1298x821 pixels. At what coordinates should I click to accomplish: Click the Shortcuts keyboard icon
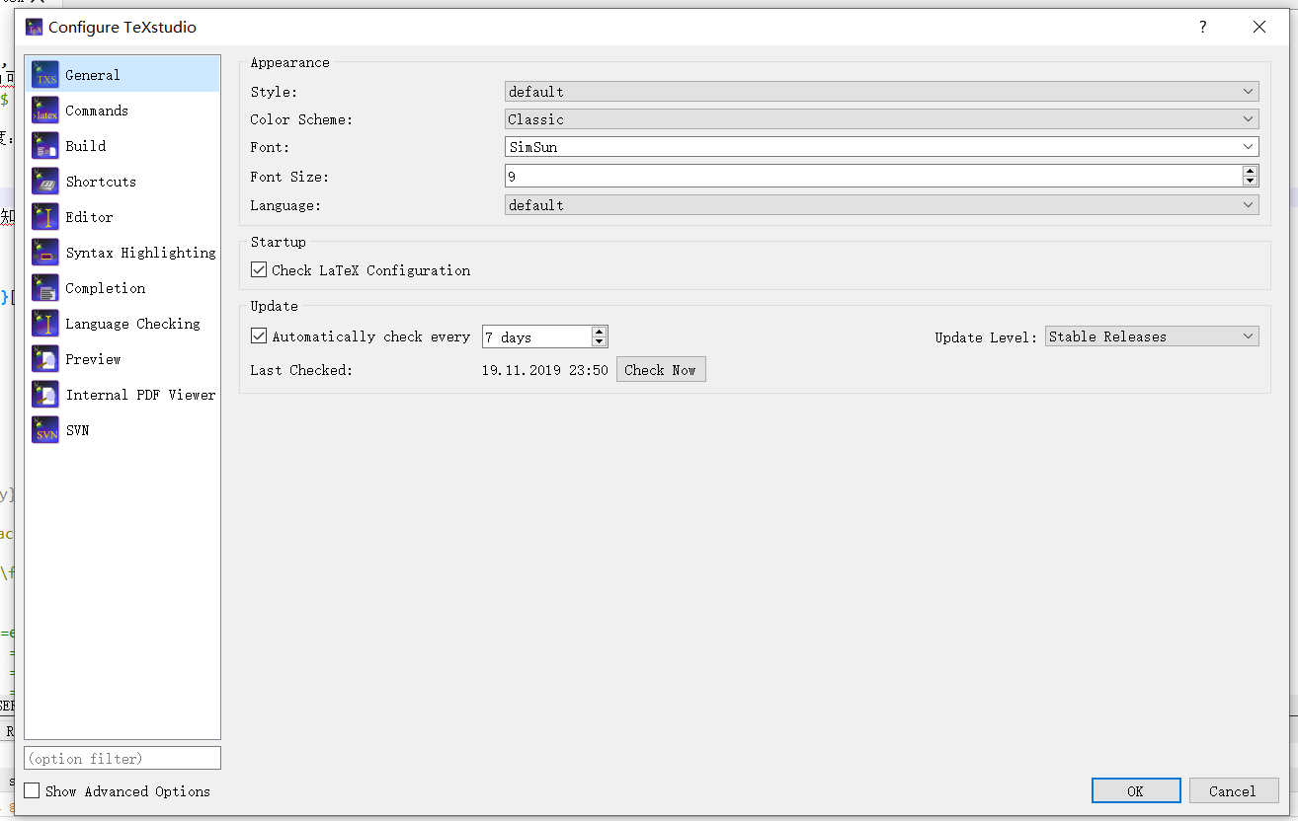[x=45, y=182]
